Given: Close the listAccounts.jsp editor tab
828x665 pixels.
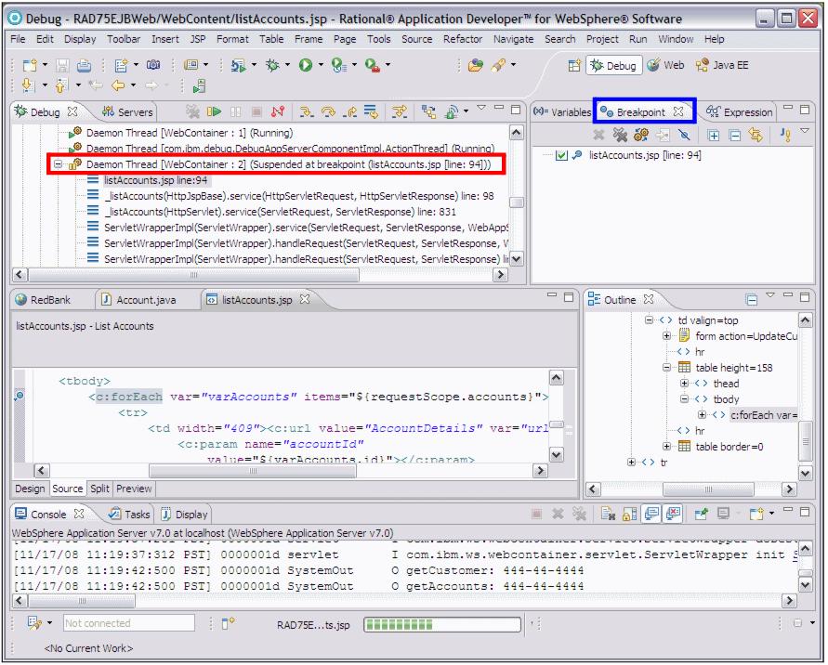Looking at the screenshot, I should (305, 299).
